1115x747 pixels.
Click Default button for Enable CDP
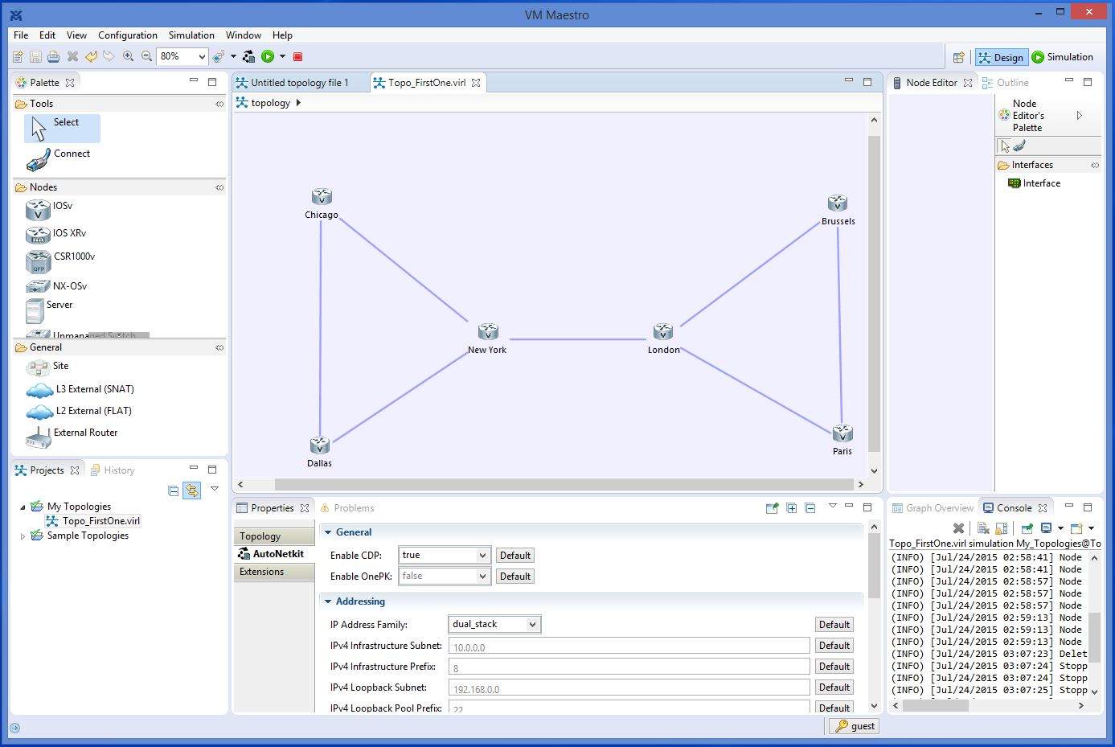(514, 556)
